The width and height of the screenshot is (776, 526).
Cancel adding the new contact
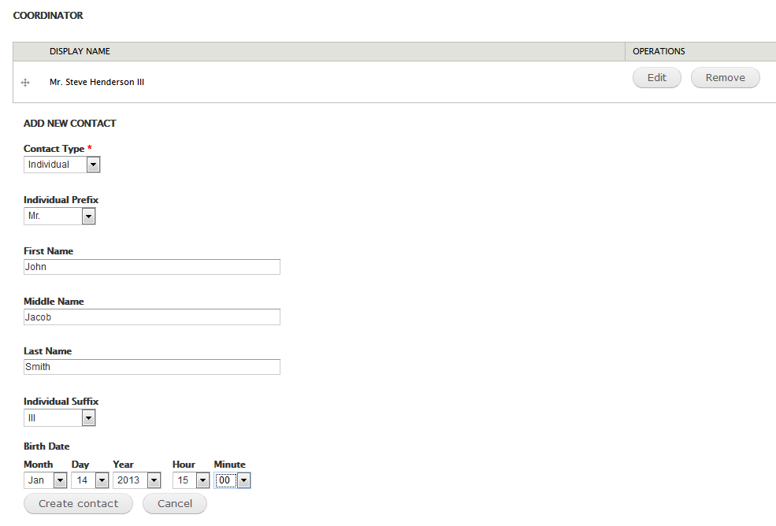pos(174,503)
